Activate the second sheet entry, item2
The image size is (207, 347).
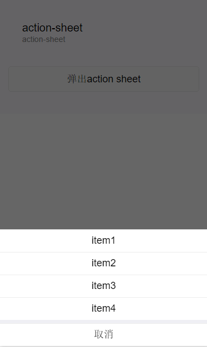(103, 264)
